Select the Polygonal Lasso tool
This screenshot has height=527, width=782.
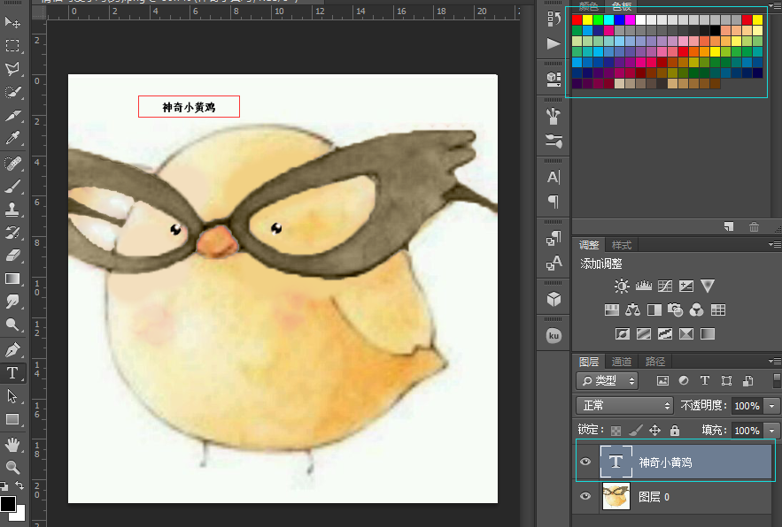click(x=12, y=69)
